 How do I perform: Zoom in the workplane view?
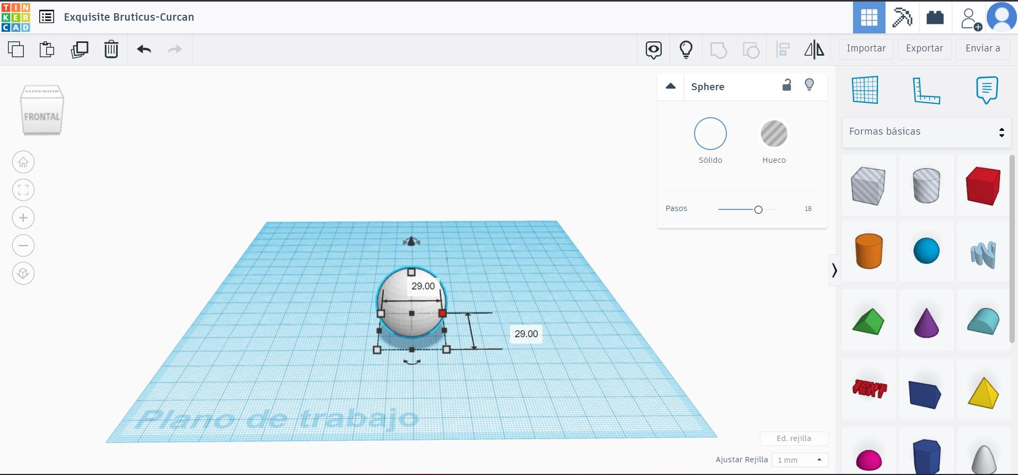[23, 218]
